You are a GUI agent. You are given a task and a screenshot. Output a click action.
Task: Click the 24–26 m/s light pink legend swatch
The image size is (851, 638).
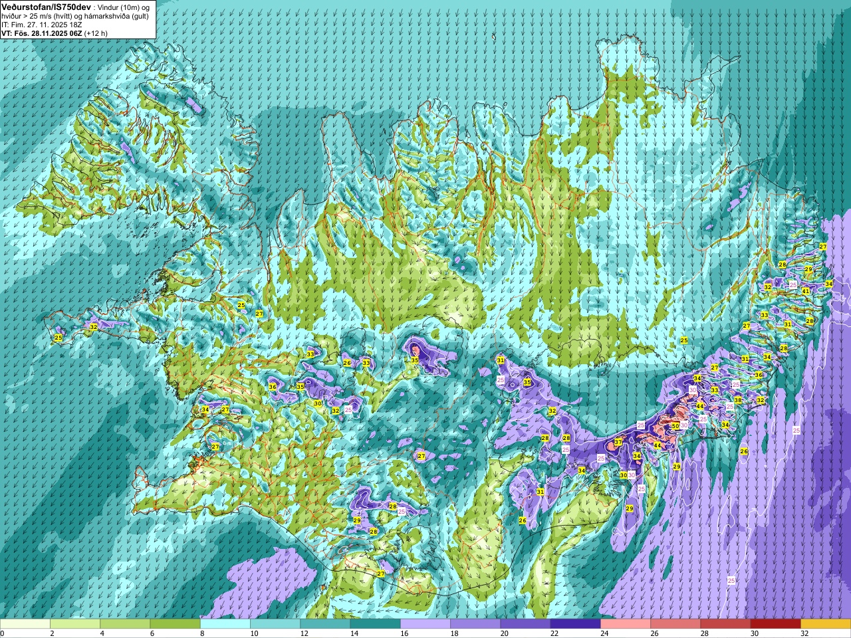(x=626, y=624)
